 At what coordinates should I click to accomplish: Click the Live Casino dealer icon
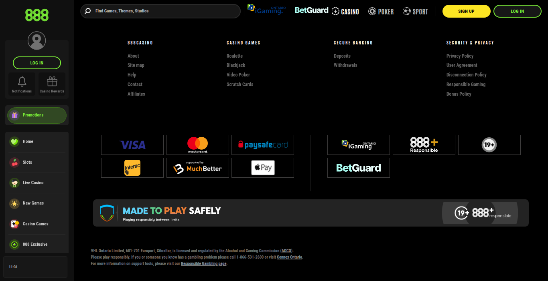(x=14, y=183)
